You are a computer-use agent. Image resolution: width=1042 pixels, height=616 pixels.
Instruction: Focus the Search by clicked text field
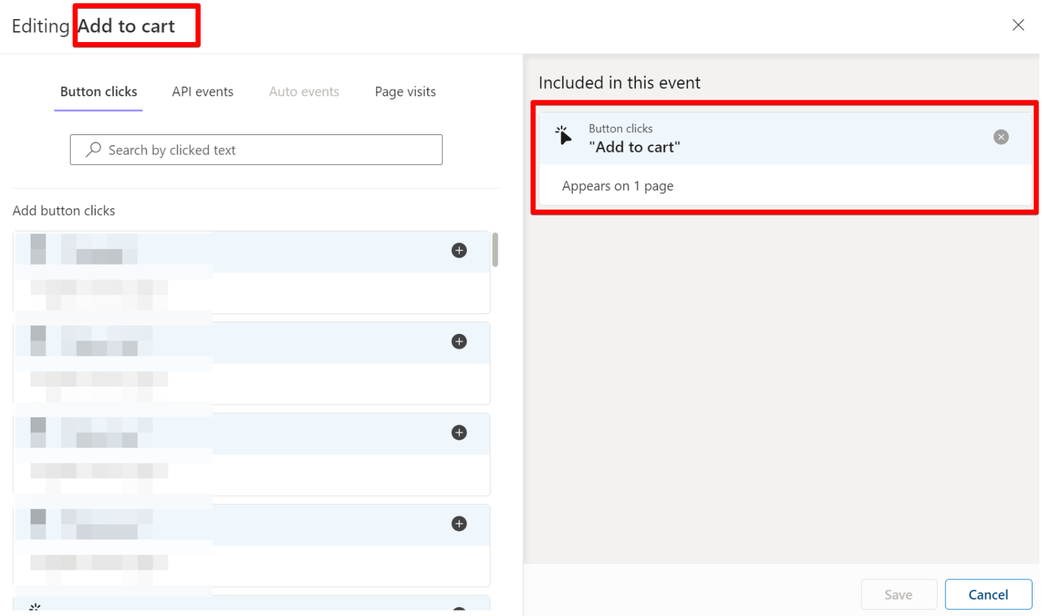pyautogui.click(x=256, y=149)
